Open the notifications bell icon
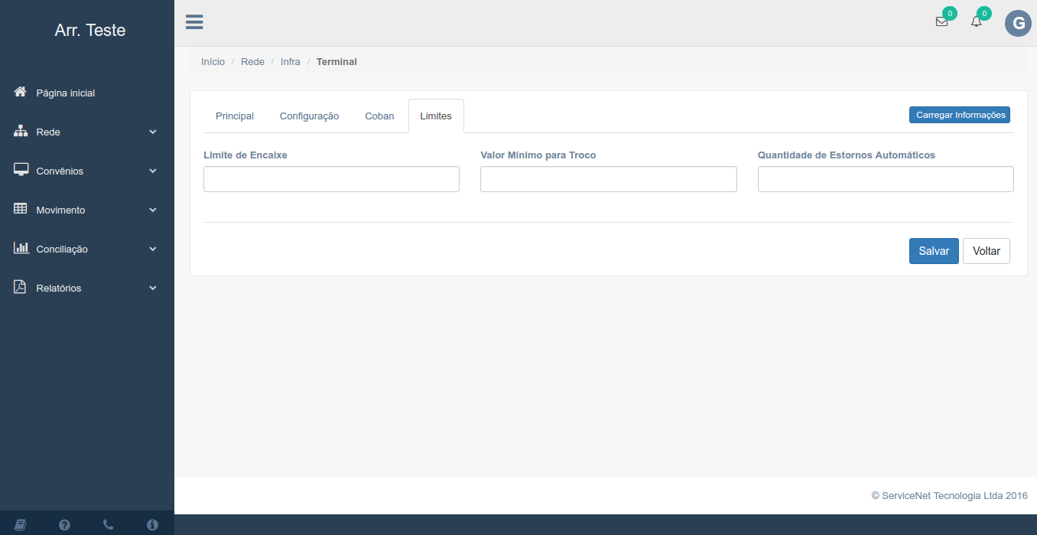The width and height of the screenshot is (1037, 535). coord(977,22)
